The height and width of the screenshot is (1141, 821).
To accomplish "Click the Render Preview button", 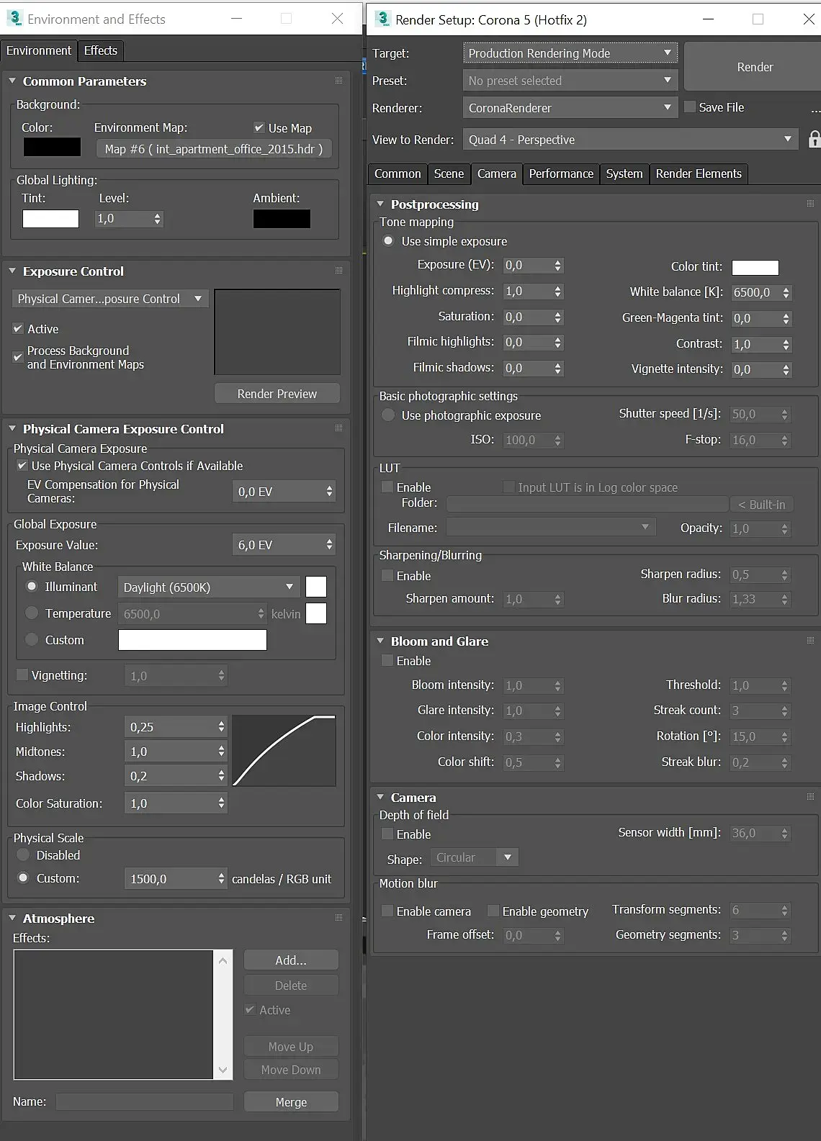I will (x=277, y=394).
